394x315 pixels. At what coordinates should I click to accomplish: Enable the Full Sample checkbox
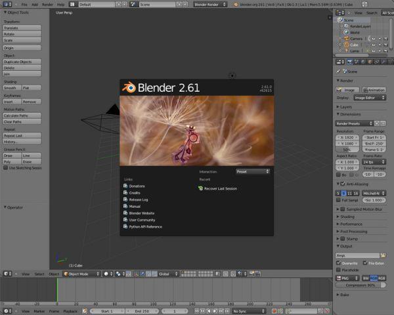[338, 200]
